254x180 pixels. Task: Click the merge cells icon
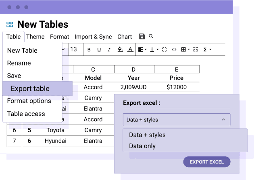click(164, 50)
